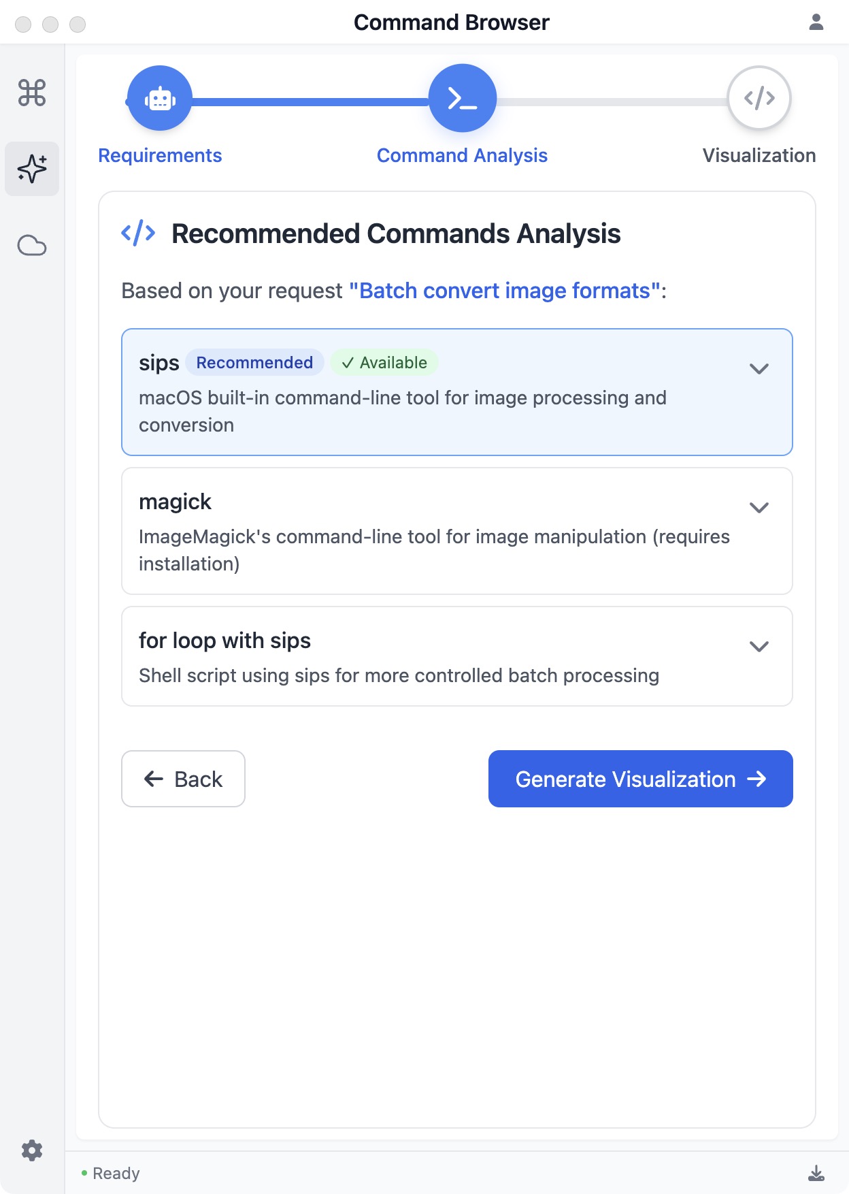This screenshot has width=849, height=1194.
Task: Click the Requirements step label
Action: [160, 155]
